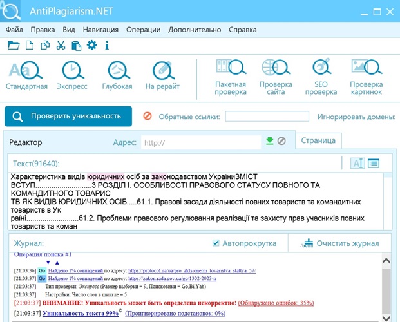
Task: Click the up triangle in journal
Action: coord(57,263)
